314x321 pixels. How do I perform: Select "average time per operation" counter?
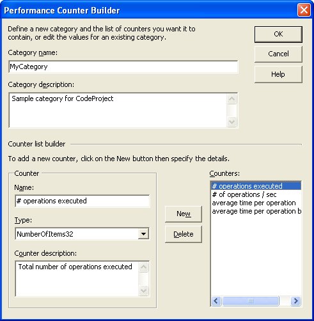coord(254,203)
